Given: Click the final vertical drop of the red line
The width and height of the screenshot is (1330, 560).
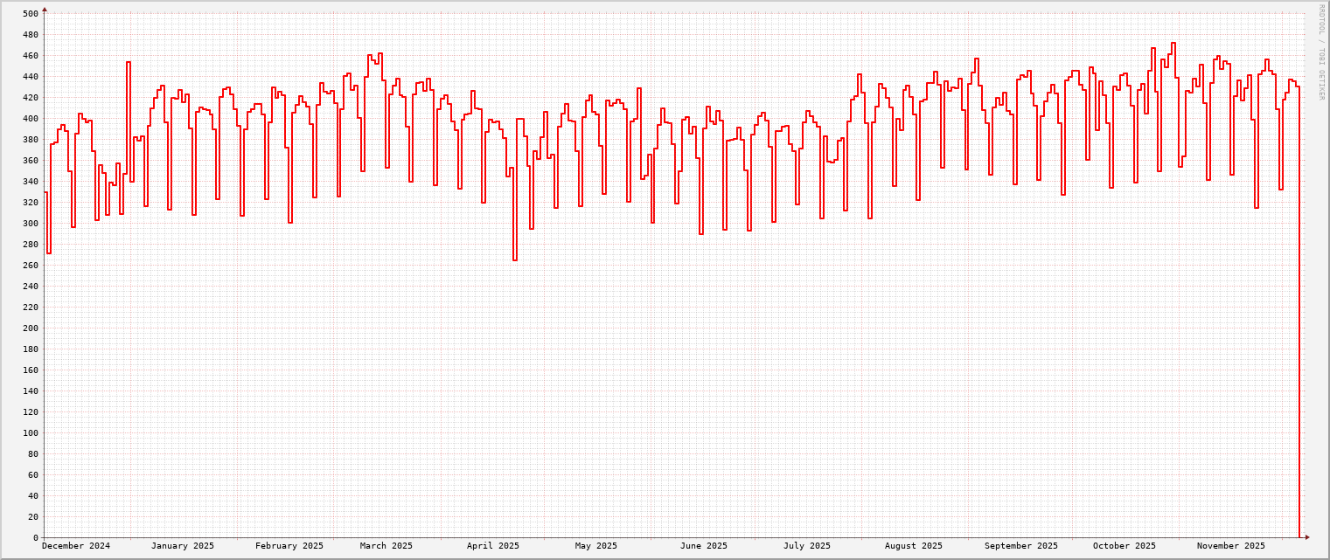Looking at the screenshot, I should (1301, 349).
